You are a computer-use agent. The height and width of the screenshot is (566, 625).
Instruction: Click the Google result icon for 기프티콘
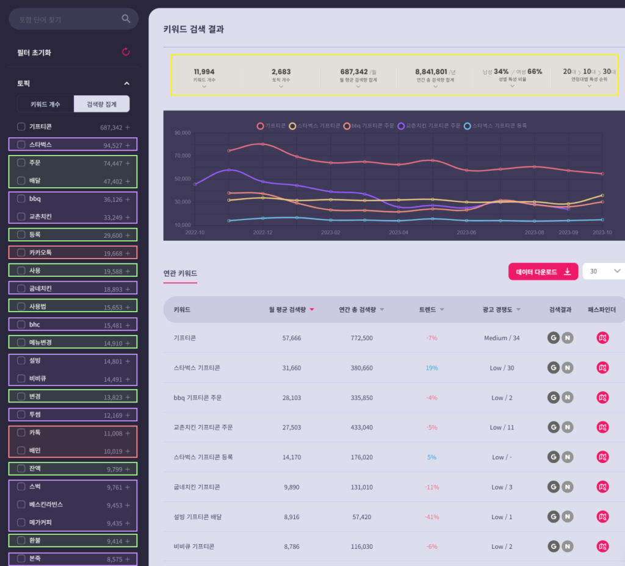click(x=553, y=338)
